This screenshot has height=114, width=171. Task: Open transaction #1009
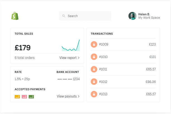click(x=123, y=44)
